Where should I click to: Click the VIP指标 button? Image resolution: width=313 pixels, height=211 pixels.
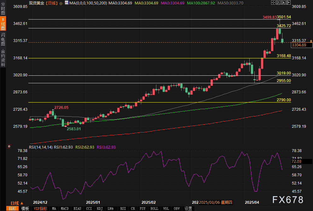40,208
